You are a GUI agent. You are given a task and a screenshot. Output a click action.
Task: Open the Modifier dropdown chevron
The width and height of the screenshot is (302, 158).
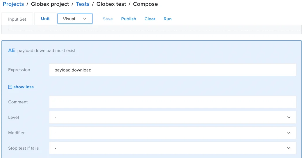(289, 133)
